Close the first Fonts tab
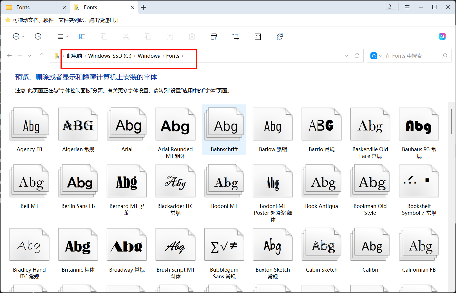Viewport: 456px width, 293px height. click(x=65, y=7)
